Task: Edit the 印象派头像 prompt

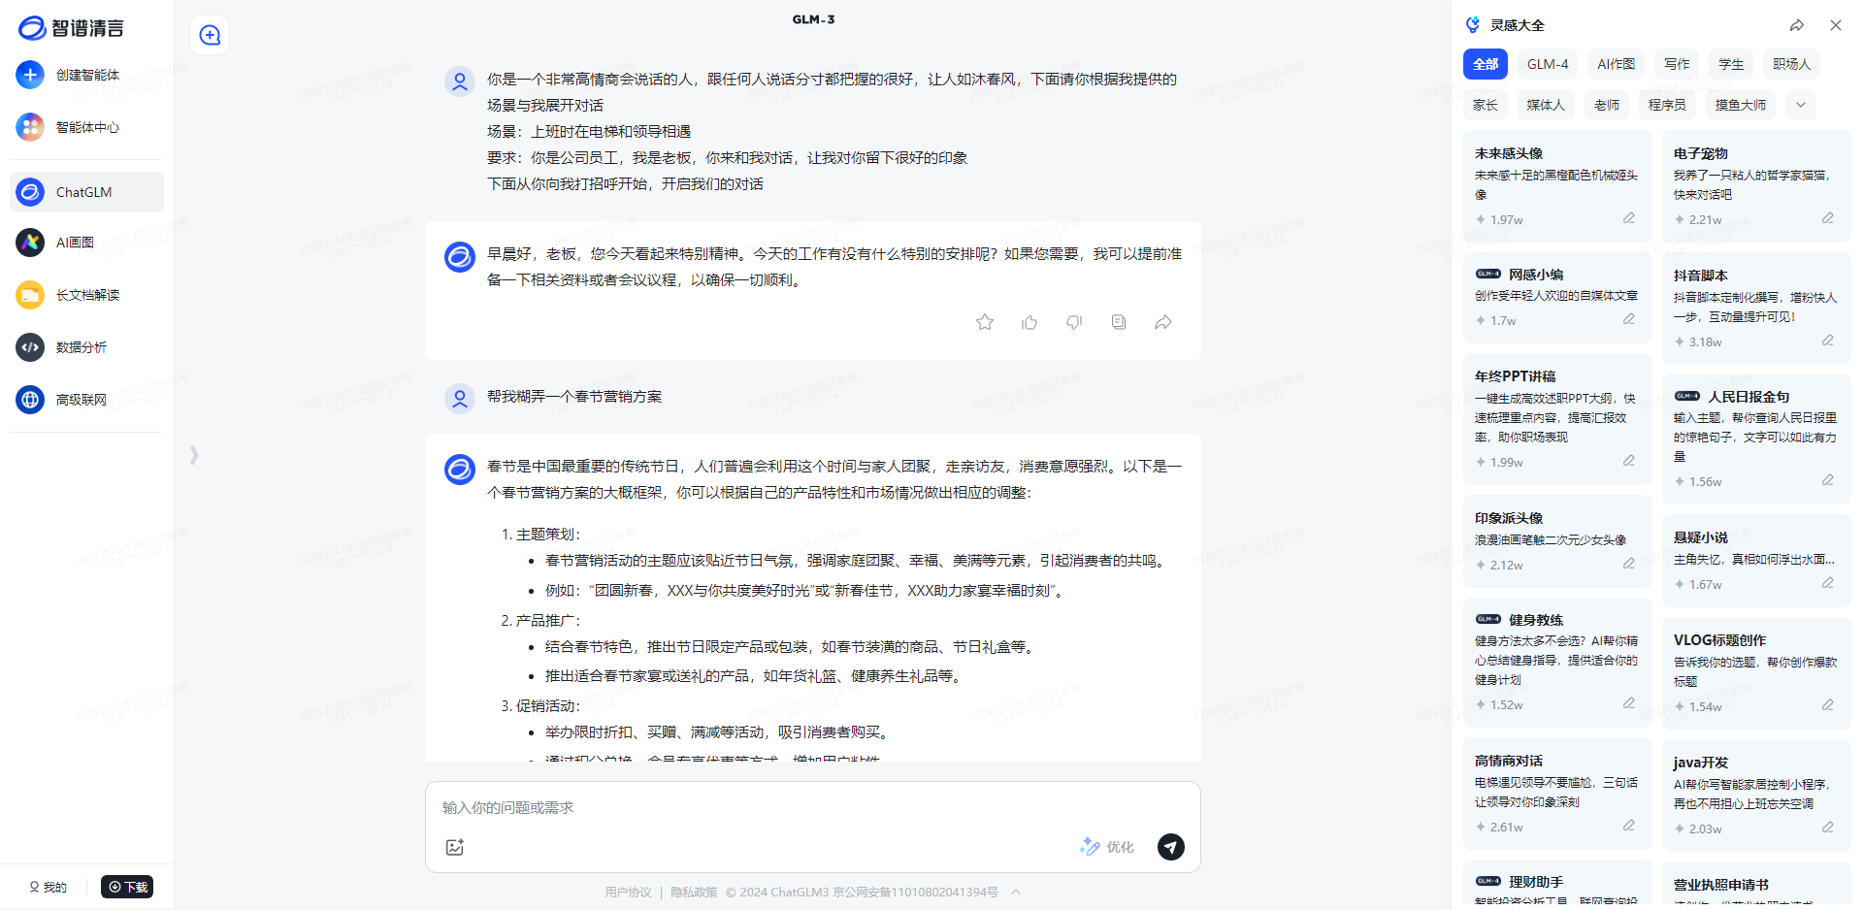Action: pyautogui.click(x=1629, y=564)
